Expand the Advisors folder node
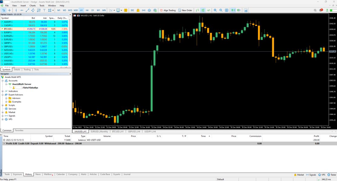Viewport: 337px width, 181px height. pyautogui.click(x=6, y=98)
